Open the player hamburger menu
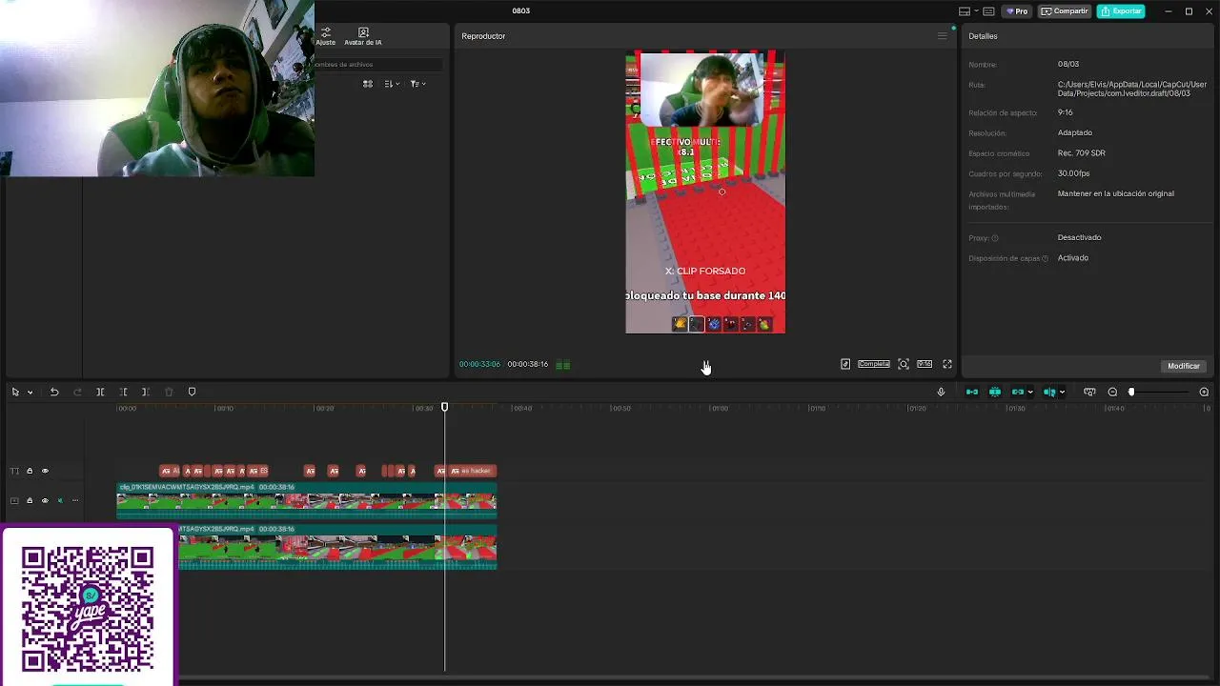This screenshot has height=686, width=1220. 943,36
